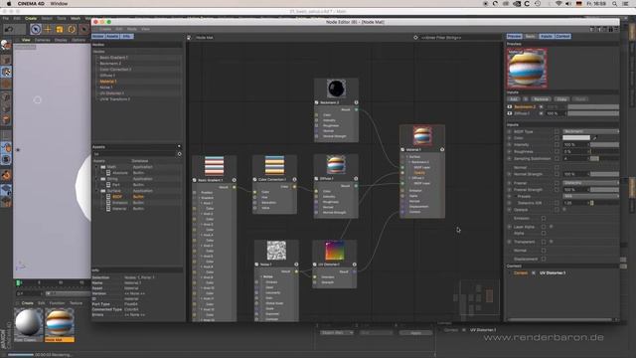Click the BSDF asset icon in Assets list
Screen dimensions: 636x358
108,197
